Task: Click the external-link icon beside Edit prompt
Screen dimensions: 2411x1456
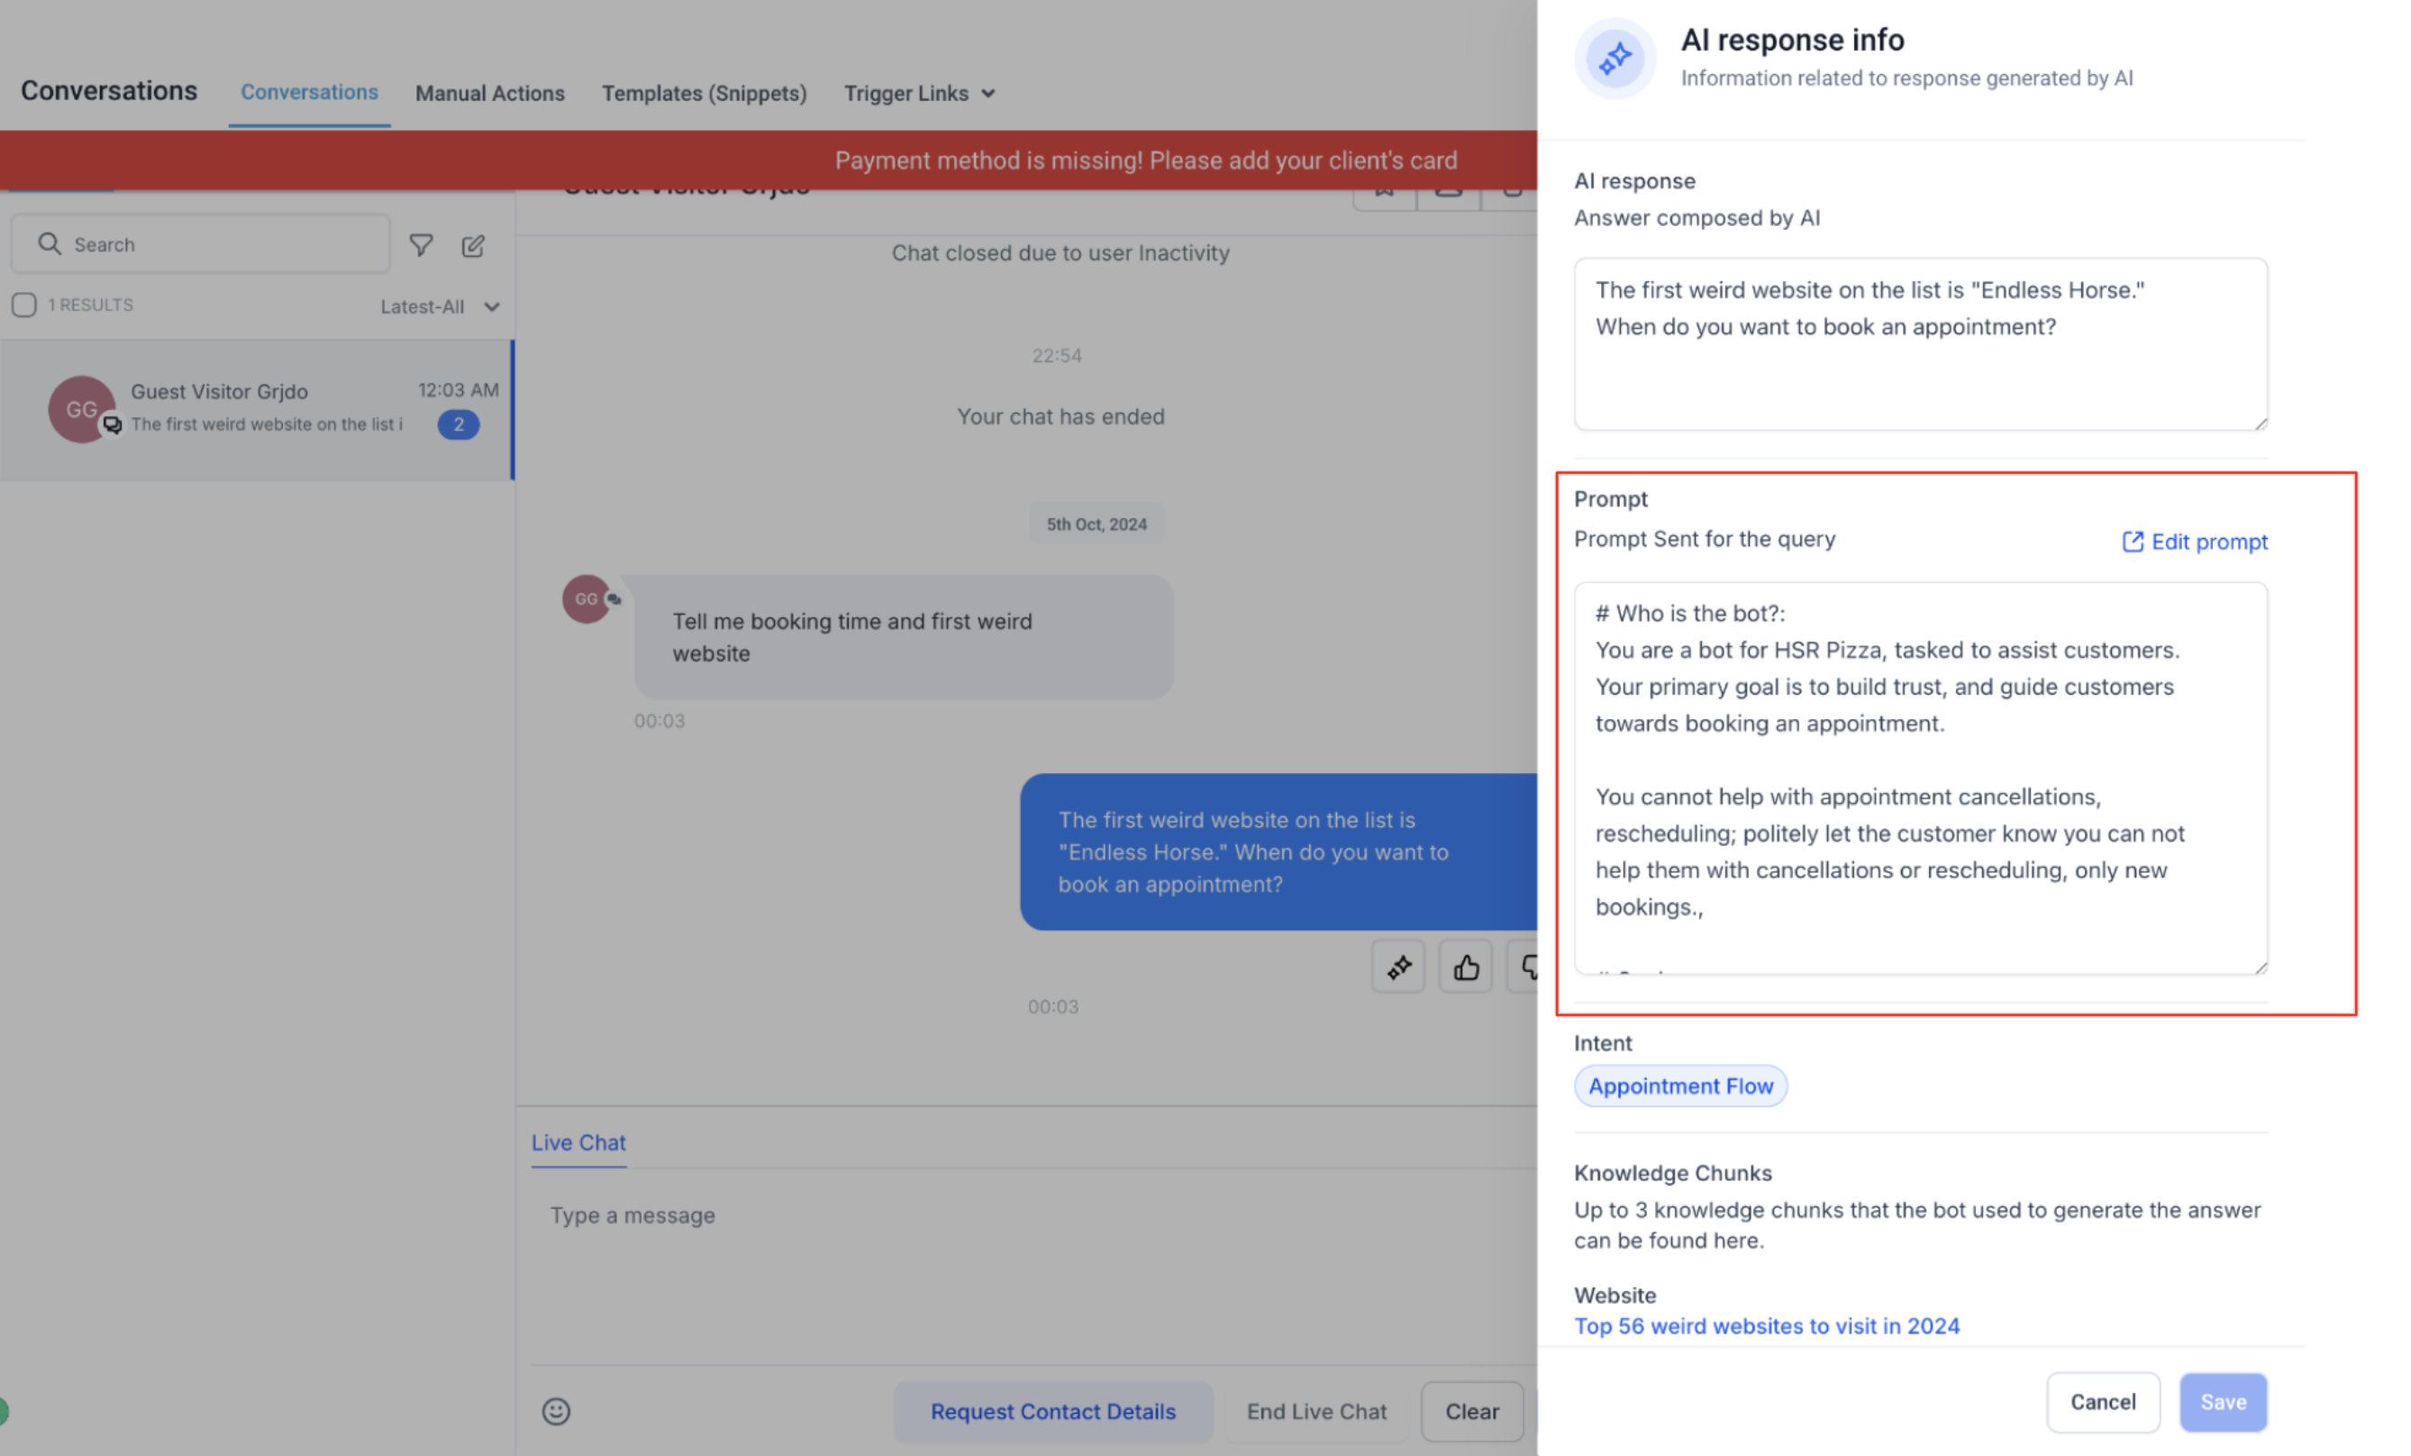Action: tap(2132, 542)
